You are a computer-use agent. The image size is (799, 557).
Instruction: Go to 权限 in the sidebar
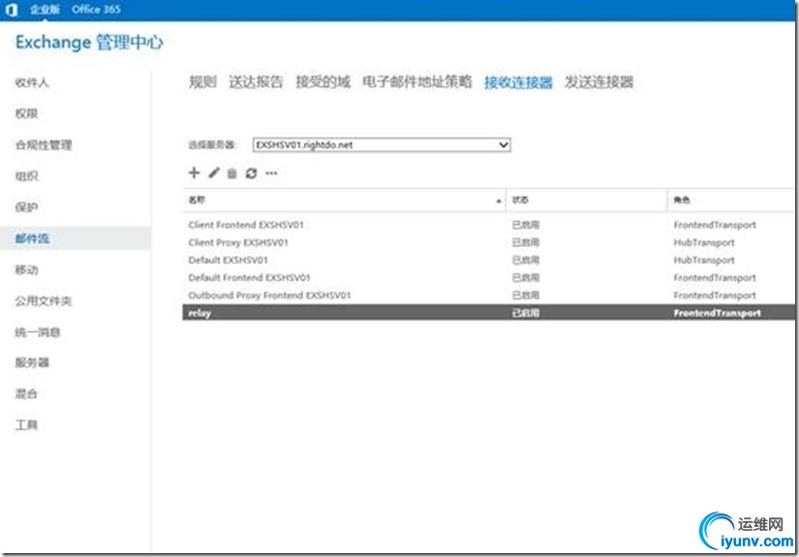click(x=26, y=113)
